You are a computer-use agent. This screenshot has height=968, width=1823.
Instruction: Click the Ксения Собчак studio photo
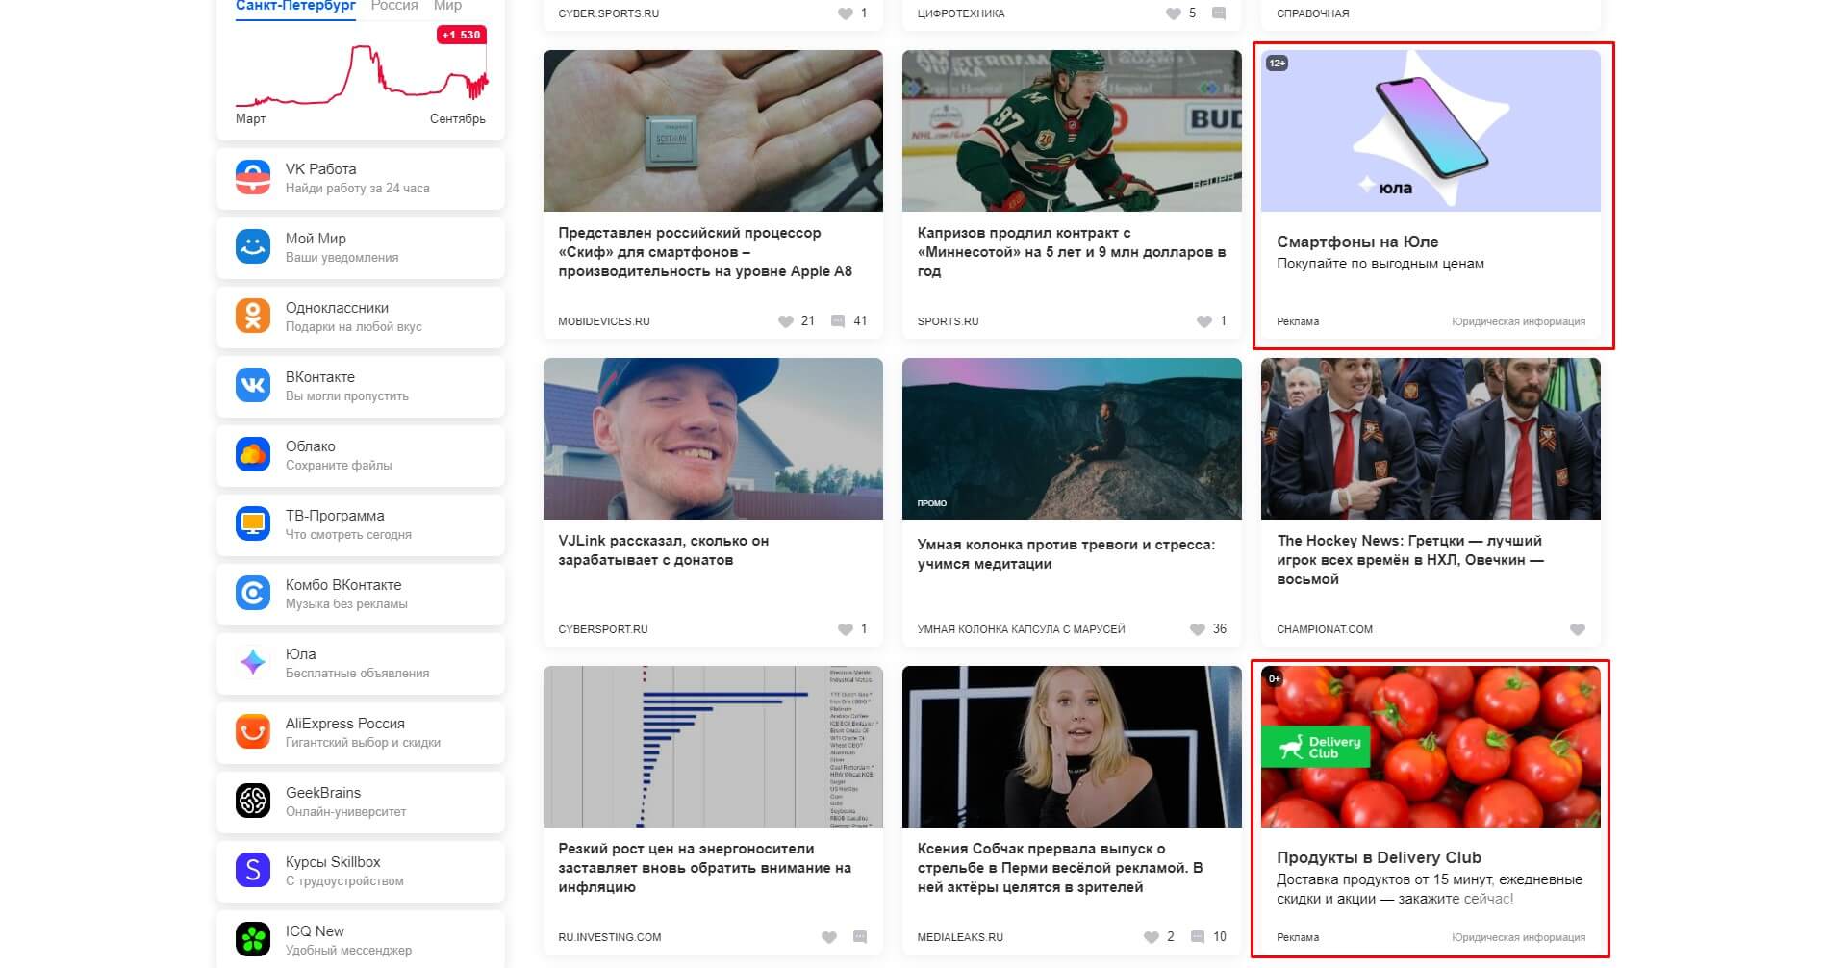point(1072,747)
